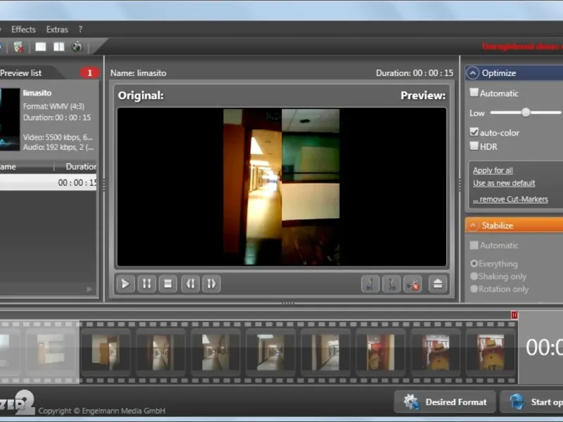
Task: Step forward one frame
Action: [211, 284]
